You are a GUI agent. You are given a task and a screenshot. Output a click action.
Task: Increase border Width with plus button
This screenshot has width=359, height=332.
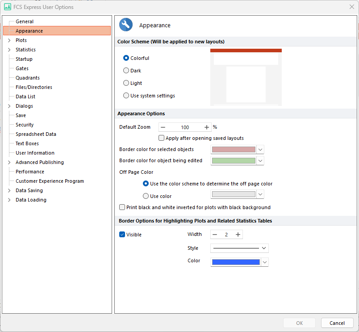click(x=238, y=235)
